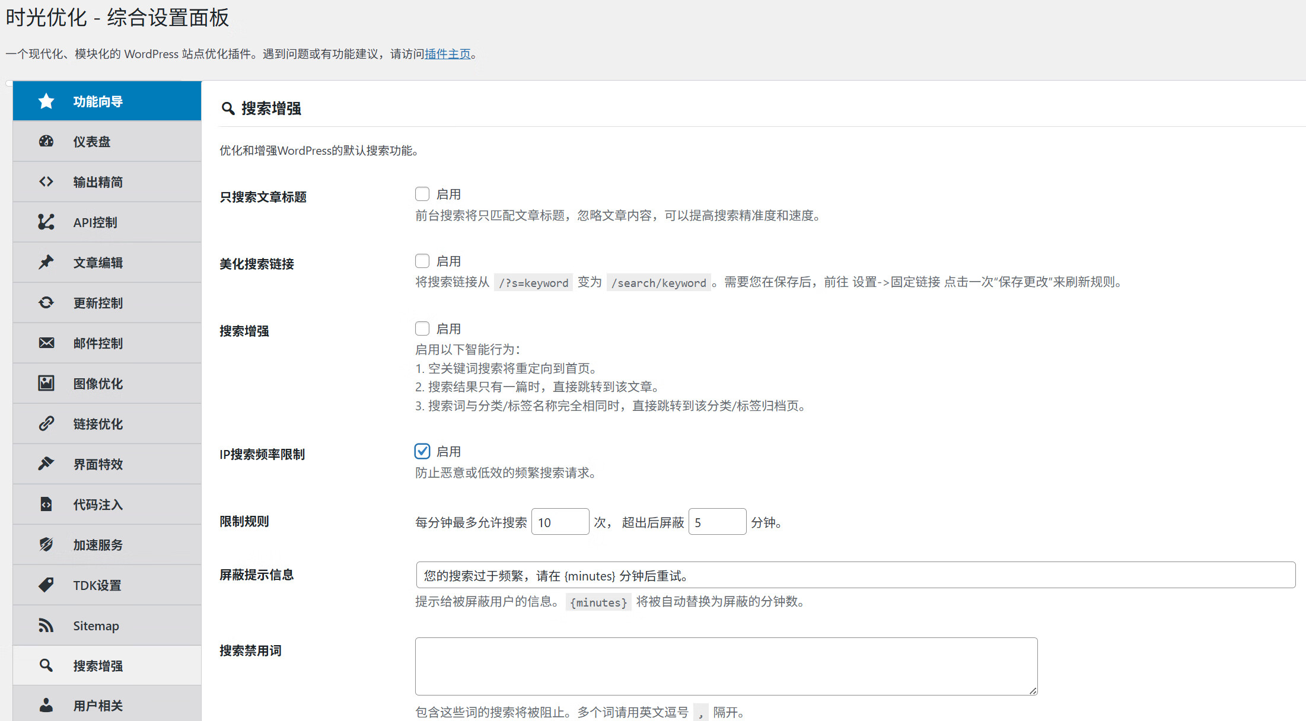Click the IP搜索频率限制 label
The height and width of the screenshot is (721, 1306).
click(x=262, y=454)
